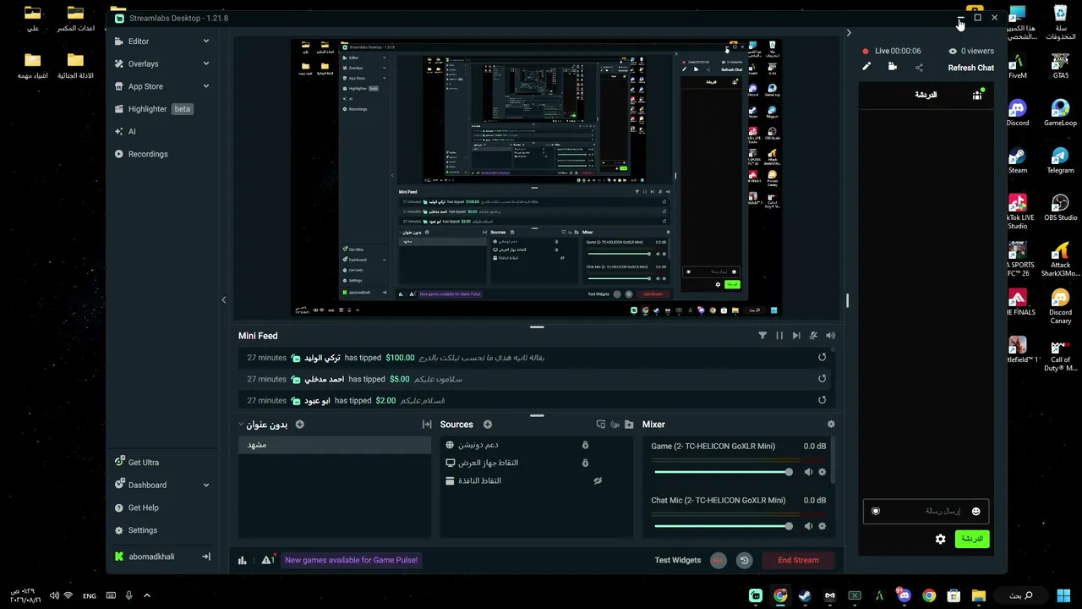Image resolution: width=1082 pixels, height=609 pixels.
Task: Edit stream info with the pencil icon
Action: (x=866, y=67)
